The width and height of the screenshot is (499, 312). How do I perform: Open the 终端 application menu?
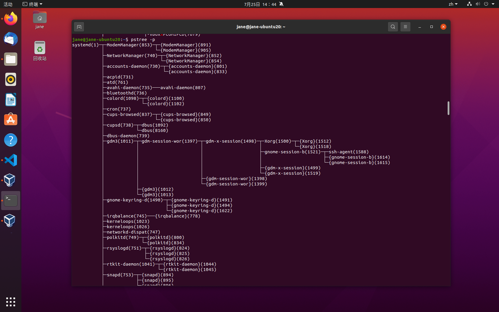pyautogui.click(x=33, y=4)
